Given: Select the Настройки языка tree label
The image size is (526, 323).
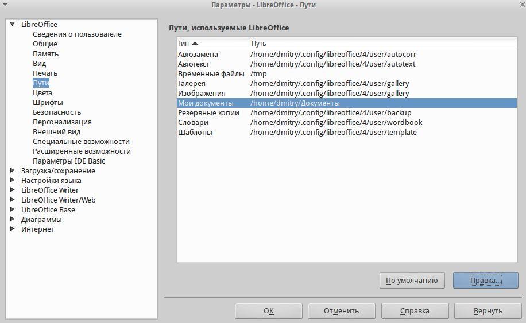Looking at the screenshot, I should click(51, 180).
